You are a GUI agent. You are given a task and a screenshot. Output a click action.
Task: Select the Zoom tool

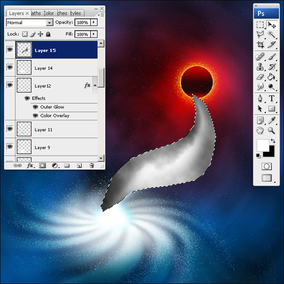(272, 131)
